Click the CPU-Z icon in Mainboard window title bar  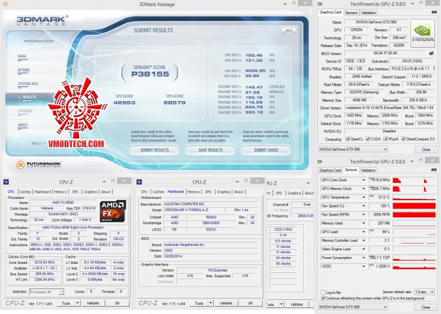pos(139,182)
